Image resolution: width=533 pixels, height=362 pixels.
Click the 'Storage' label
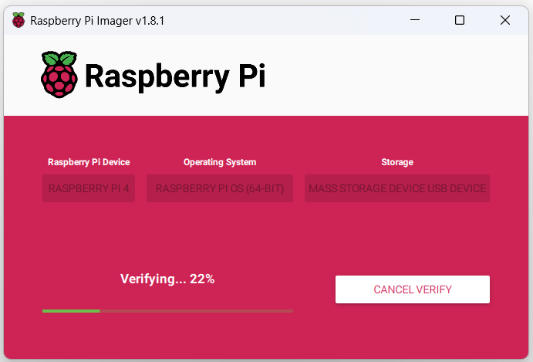pyautogui.click(x=397, y=162)
